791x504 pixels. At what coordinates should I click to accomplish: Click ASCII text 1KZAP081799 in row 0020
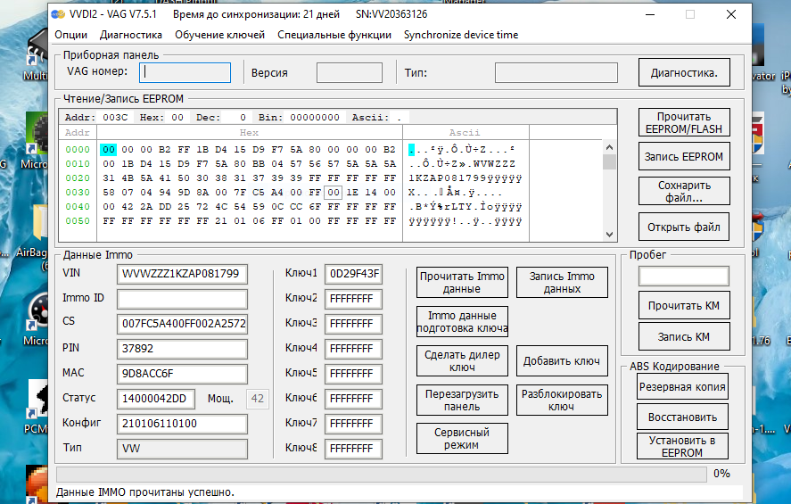pyautogui.click(x=446, y=178)
